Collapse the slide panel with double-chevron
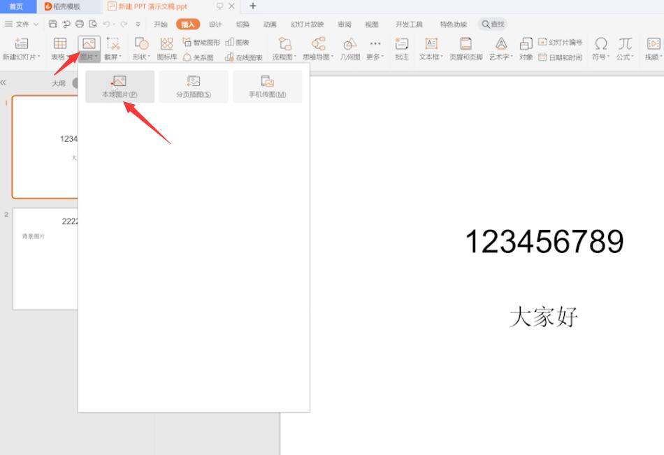Image resolution: width=664 pixels, height=455 pixels. click(x=3, y=82)
